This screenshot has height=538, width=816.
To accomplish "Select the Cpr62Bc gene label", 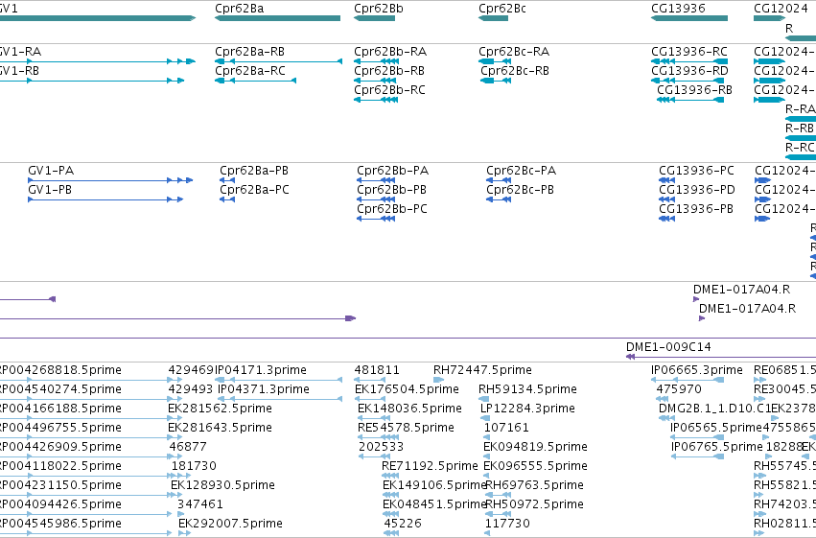I will click(502, 9).
